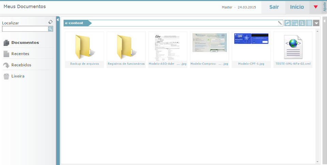Click the Sair button
327x165 pixels.
pyautogui.click(x=274, y=7)
